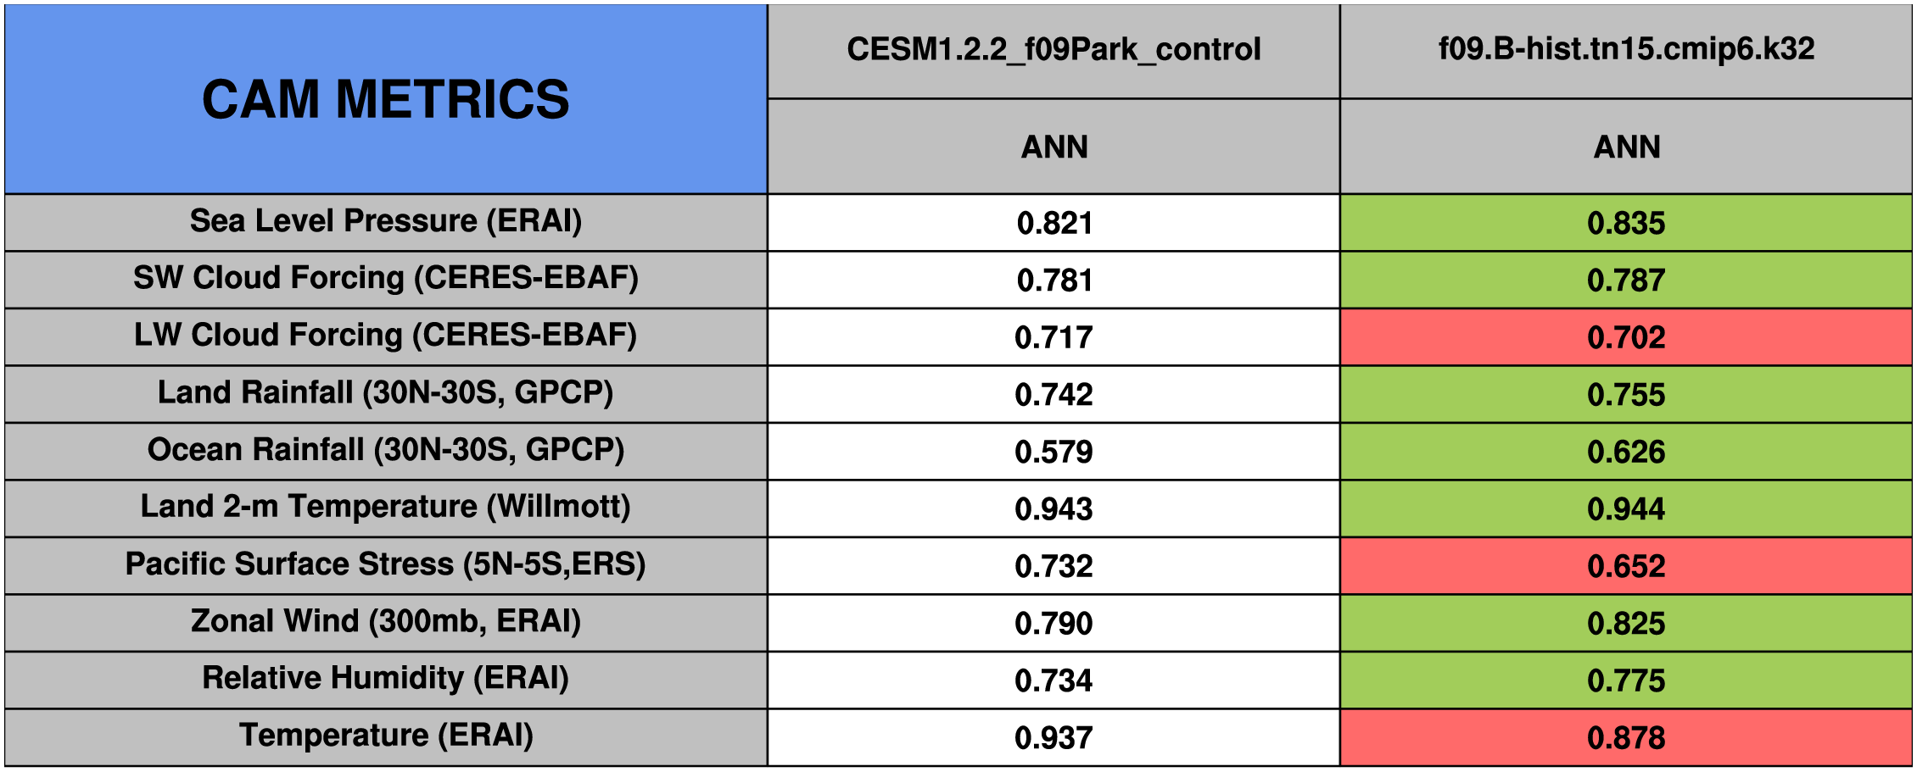Select the CESM1.2.2_f09Park_control column header

[x=1054, y=49]
